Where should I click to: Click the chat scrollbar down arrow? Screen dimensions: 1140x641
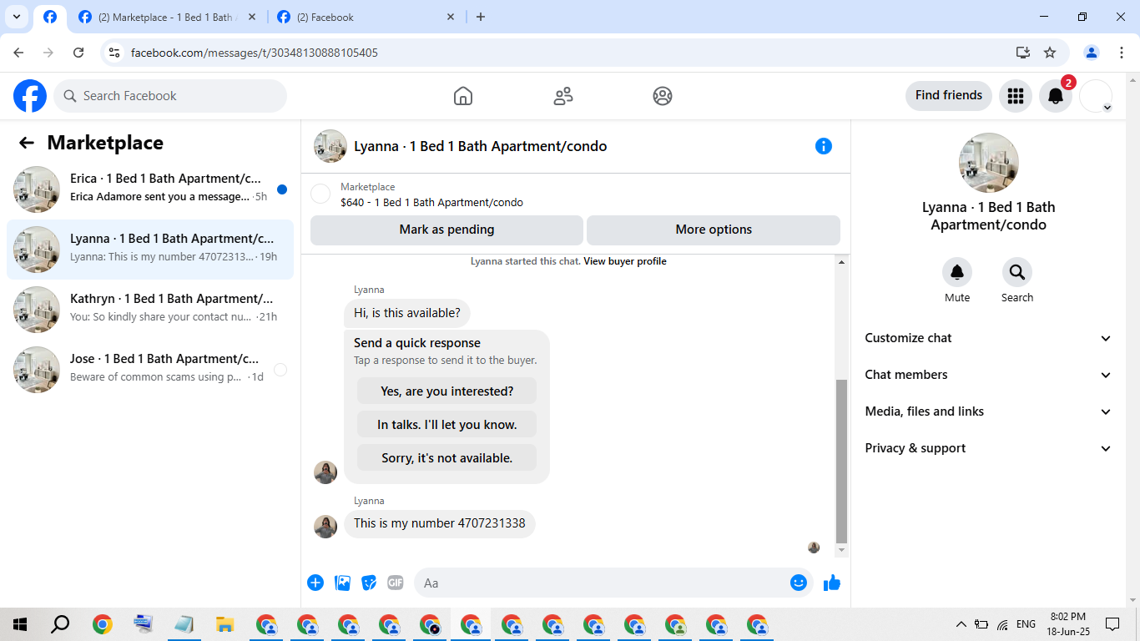841,551
